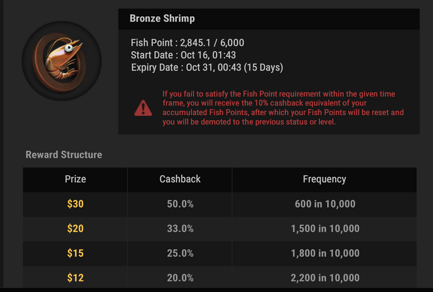The height and width of the screenshot is (292, 433).
Task: Click the Reward Structure heading
Action: 64,155
